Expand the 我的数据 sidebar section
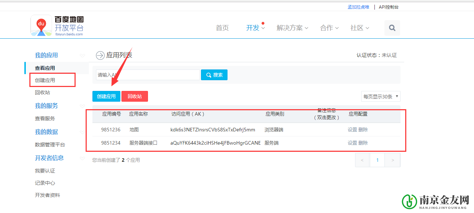This screenshot has width=474, height=213. click(82, 132)
